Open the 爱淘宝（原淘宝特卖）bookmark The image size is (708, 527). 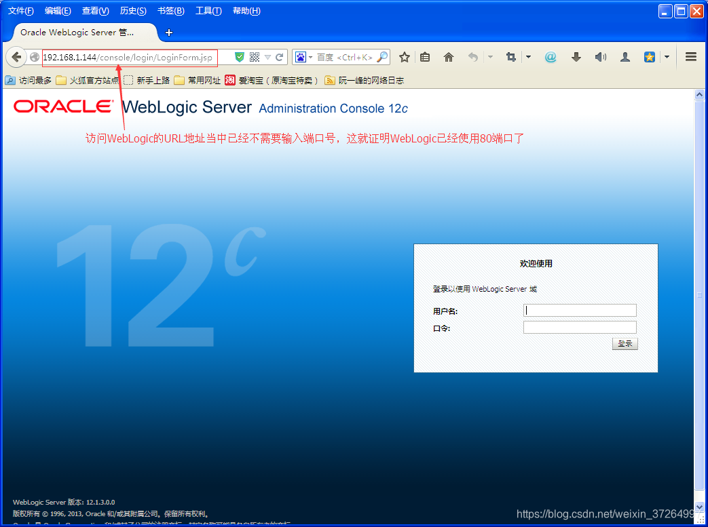tap(272, 80)
